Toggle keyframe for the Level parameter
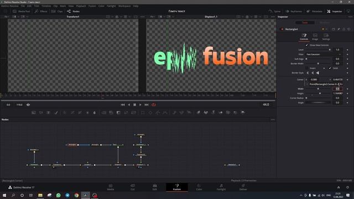The image size is (354, 199). [x=347, y=50]
